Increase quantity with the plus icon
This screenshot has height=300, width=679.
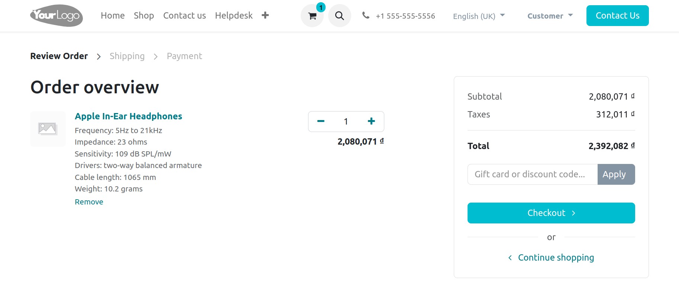(371, 121)
